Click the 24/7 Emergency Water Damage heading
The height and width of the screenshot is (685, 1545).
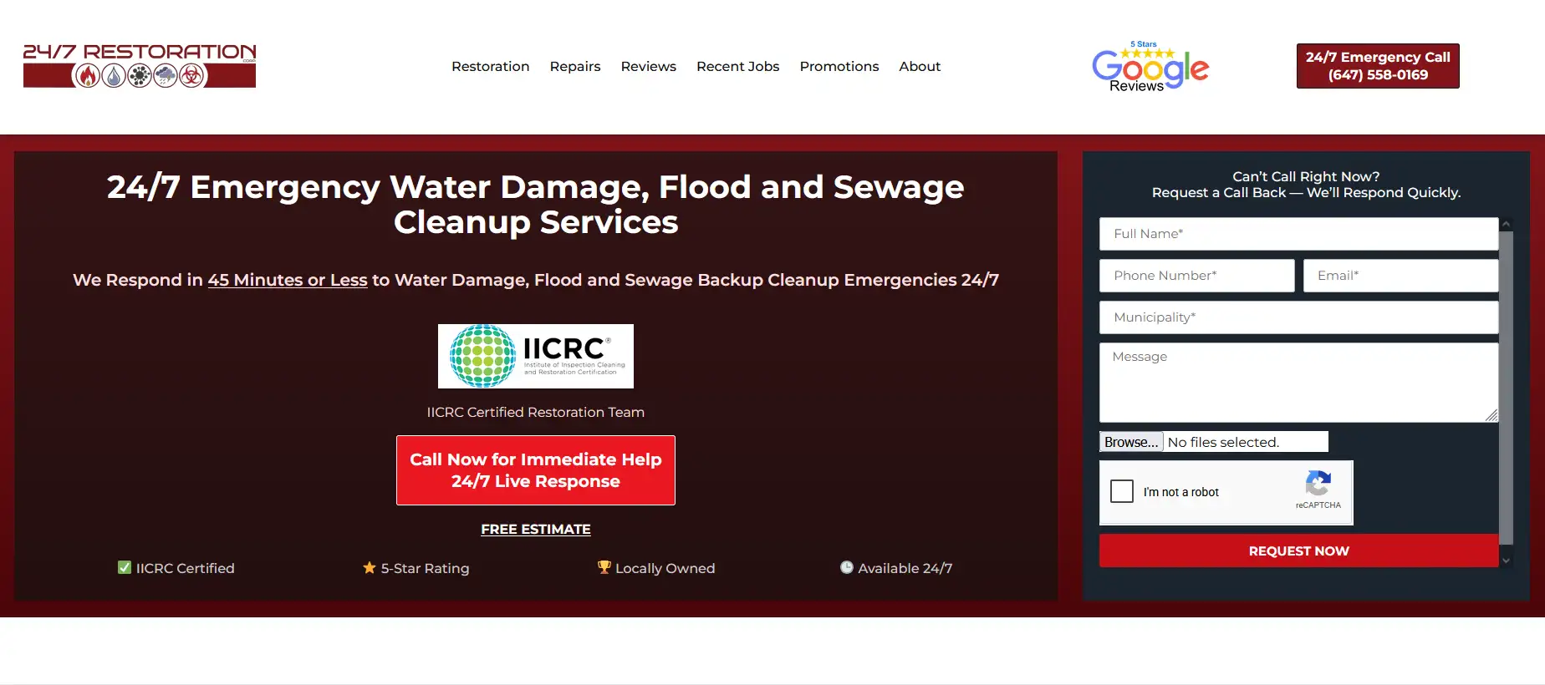click(536, 205)
